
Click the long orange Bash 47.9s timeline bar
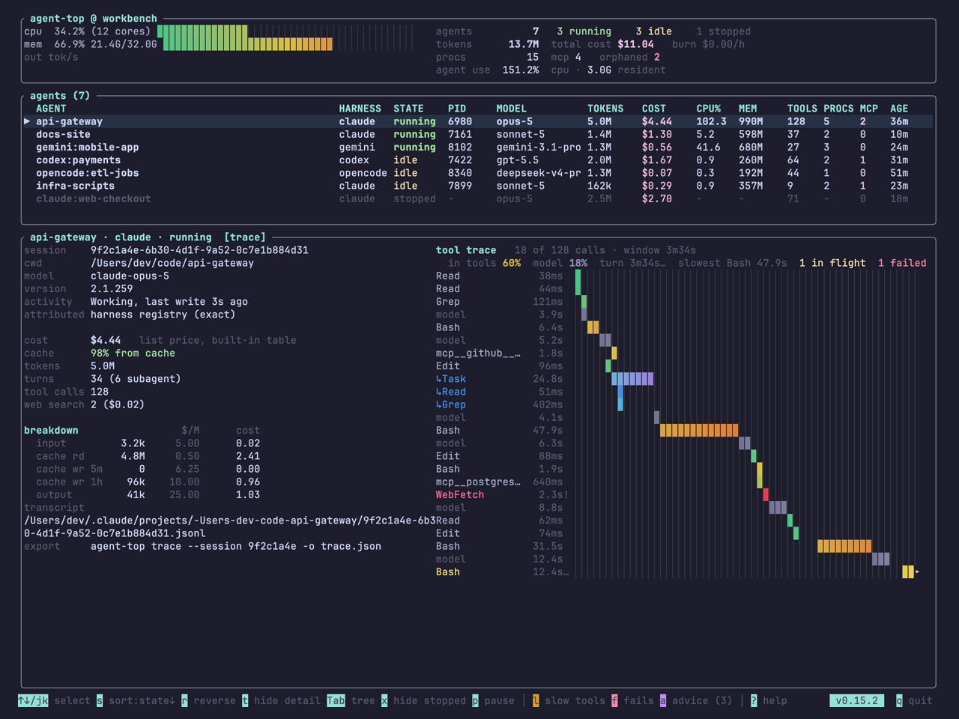pyautogui.click(x=699, y=431)
